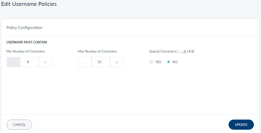The height and width of the screenshot is (133, 261).
Task: Click the Edit Username Policies page title
Action: click(x=29, y=4)
